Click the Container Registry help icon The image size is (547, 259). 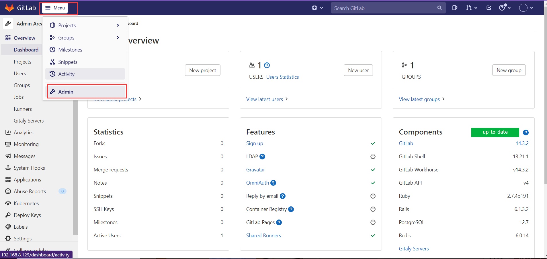291,209
